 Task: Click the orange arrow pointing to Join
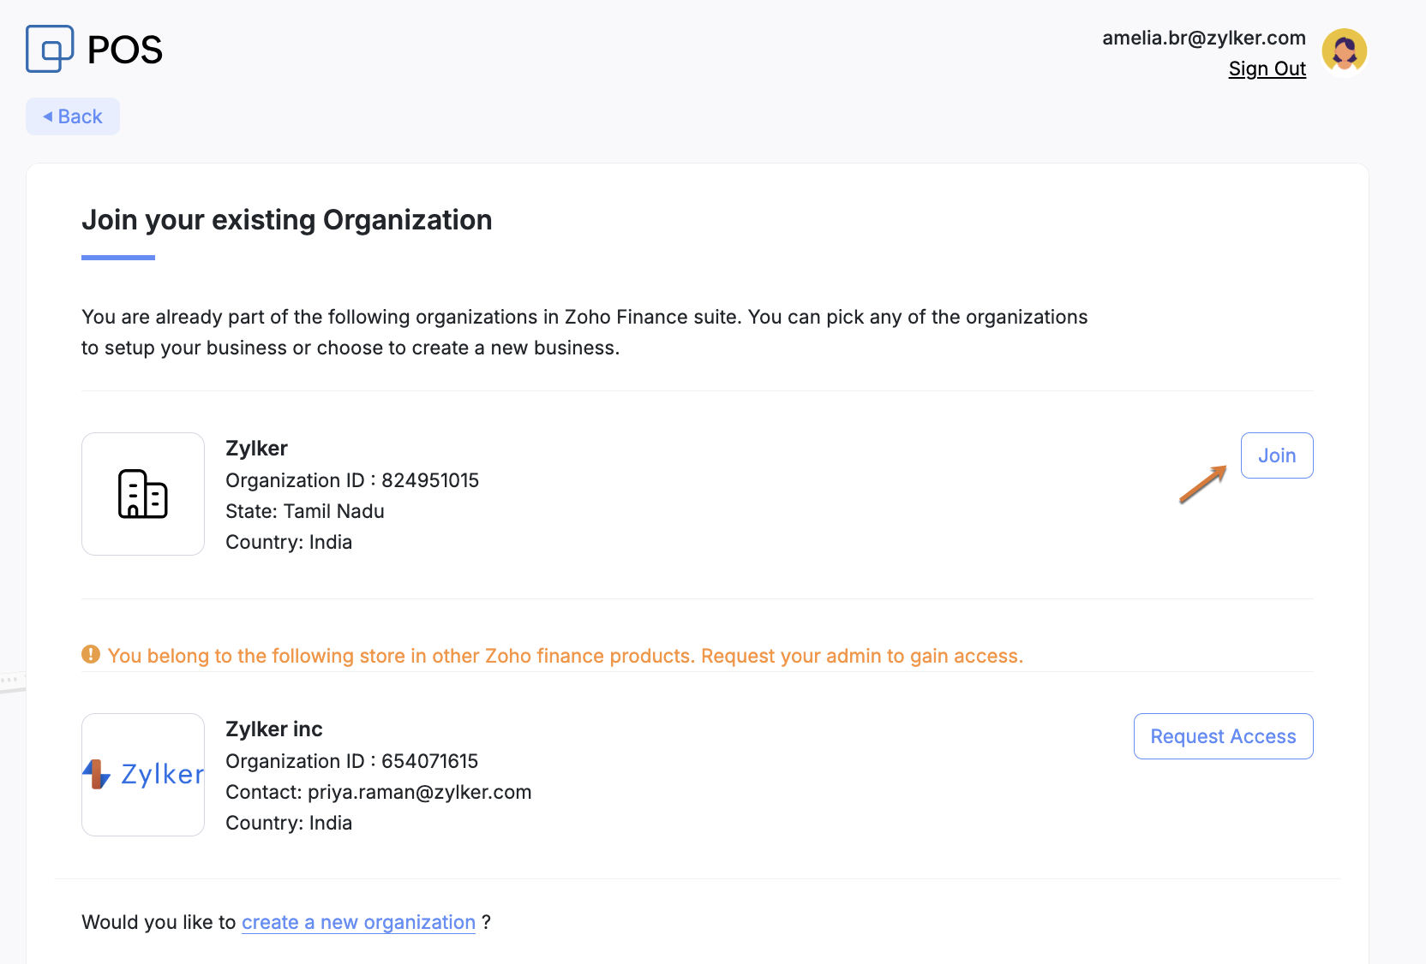coord(1203,484)
